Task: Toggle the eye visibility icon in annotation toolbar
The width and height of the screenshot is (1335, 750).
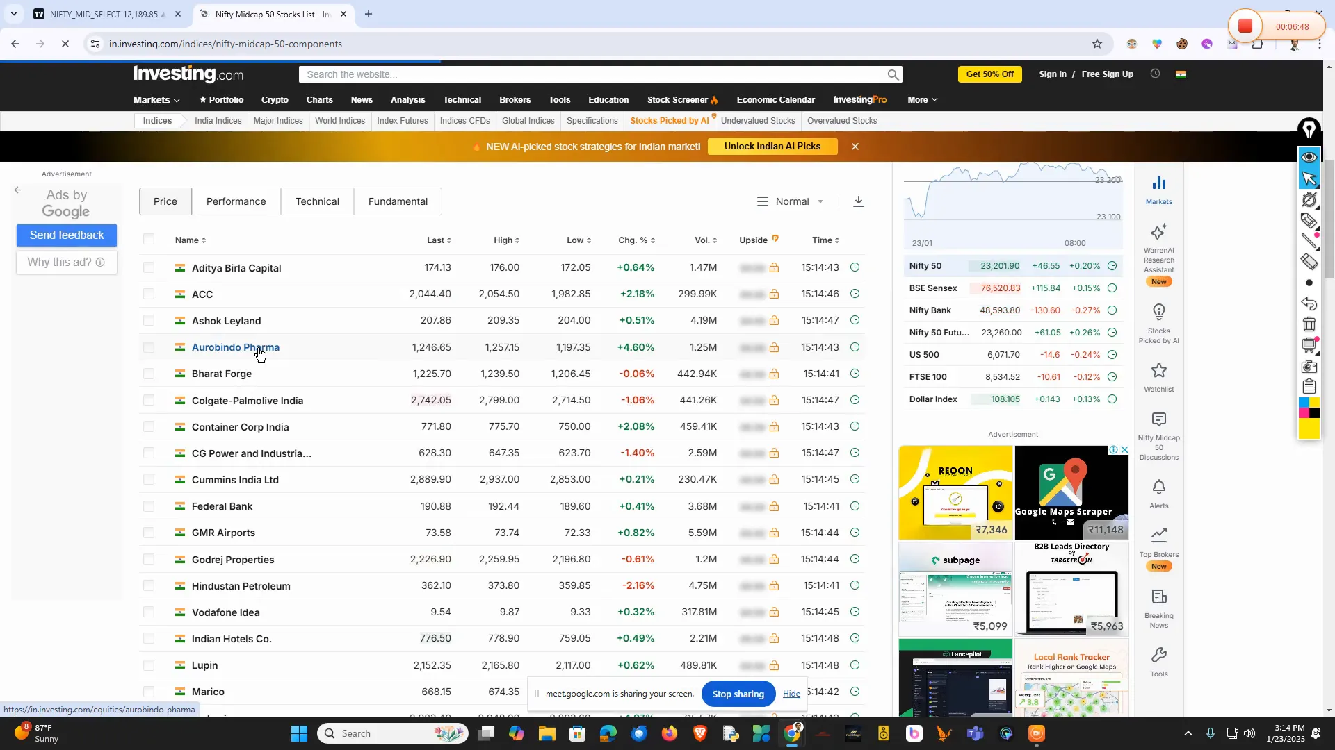Action: pyautogui.click(x=1309, y=156)
